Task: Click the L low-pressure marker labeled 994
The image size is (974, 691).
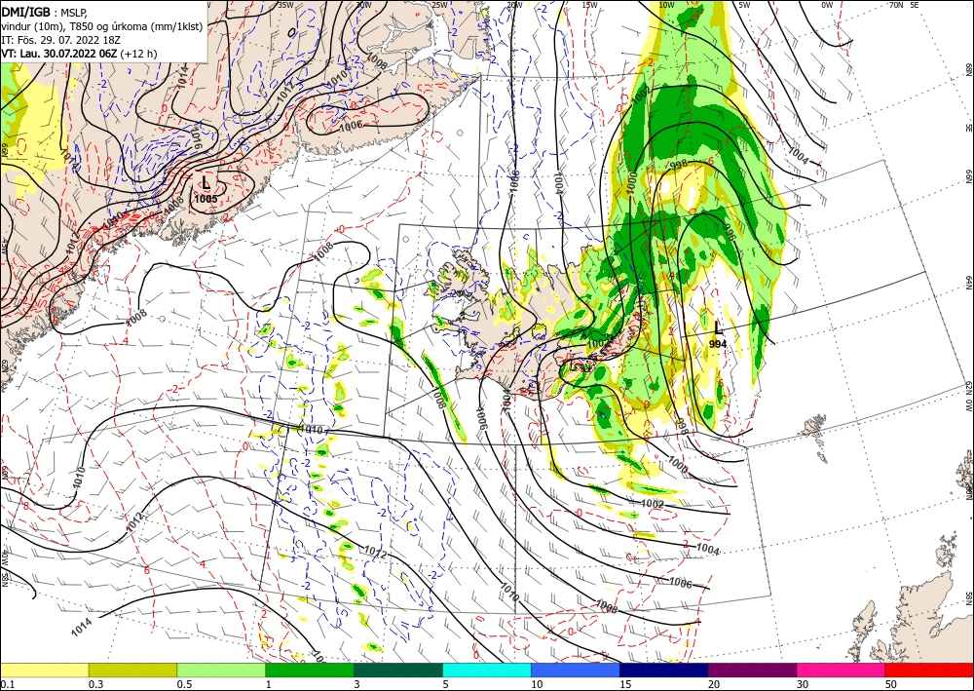Action: click(x=718, y=328)
